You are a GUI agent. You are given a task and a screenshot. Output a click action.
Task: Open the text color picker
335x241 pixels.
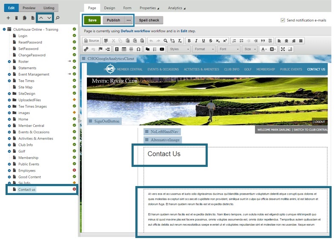tap(264, 49)
